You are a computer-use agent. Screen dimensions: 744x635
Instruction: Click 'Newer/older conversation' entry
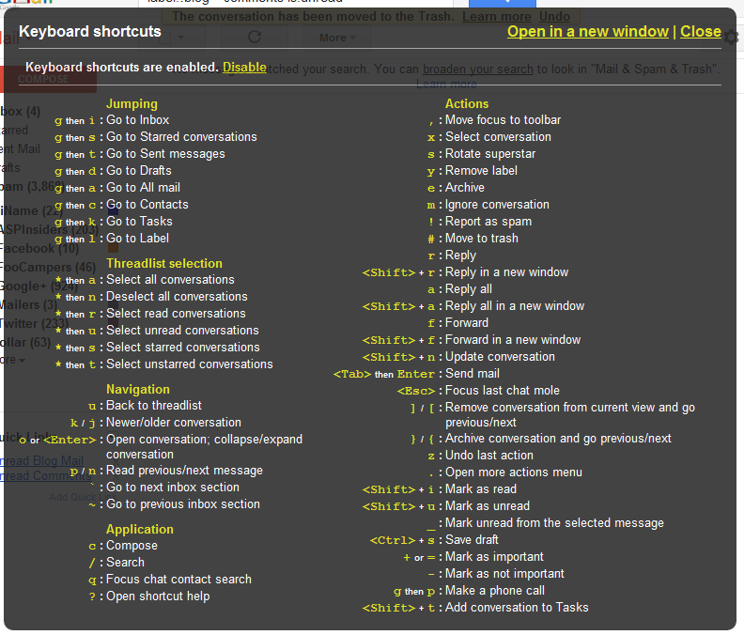click(x=173, y=423)
